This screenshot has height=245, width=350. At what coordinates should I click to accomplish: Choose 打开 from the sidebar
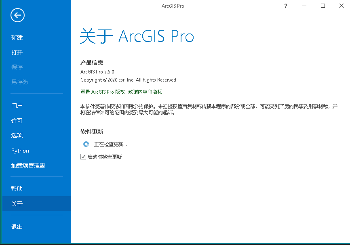(17, 52)
